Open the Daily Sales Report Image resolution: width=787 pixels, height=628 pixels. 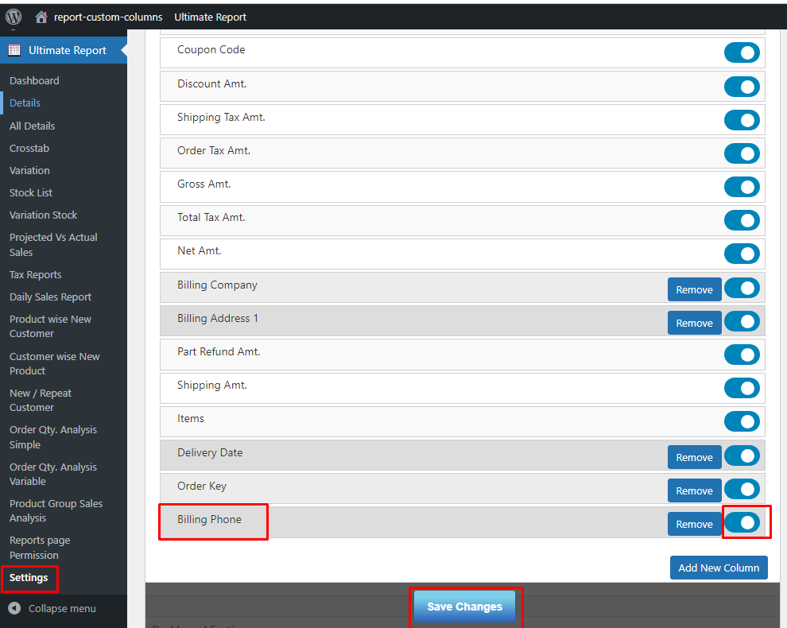(x=50, y=297)
